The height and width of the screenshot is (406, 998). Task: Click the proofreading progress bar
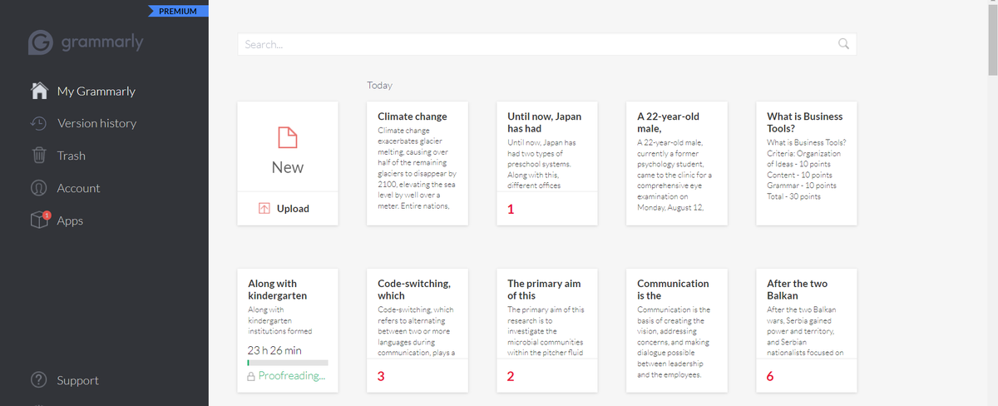coord(288,363)
